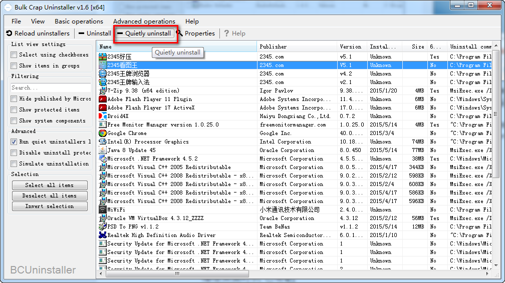
Task: Click Haiyu Dongxiang Co., Ltd. publisher cell
Action: pyautogui.click(x=295, y=116)
